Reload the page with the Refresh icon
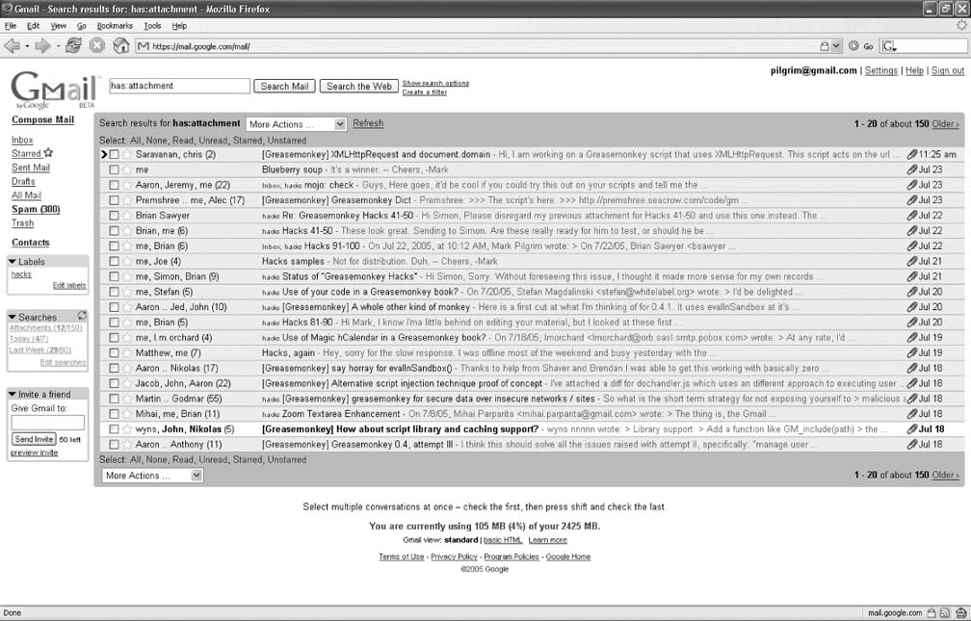 coord(73,45)
